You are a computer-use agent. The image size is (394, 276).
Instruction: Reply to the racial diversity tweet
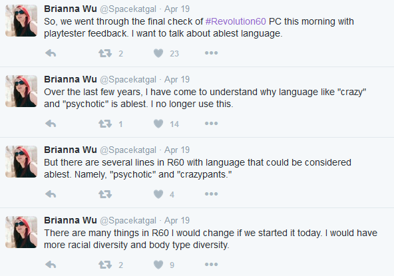51,265
